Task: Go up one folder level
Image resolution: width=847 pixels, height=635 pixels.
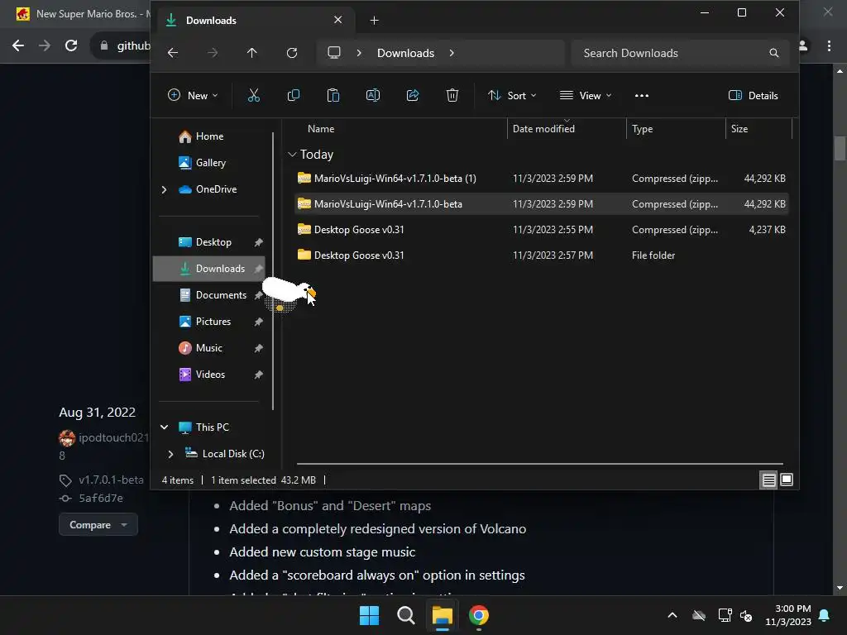Action: [251, 53]
